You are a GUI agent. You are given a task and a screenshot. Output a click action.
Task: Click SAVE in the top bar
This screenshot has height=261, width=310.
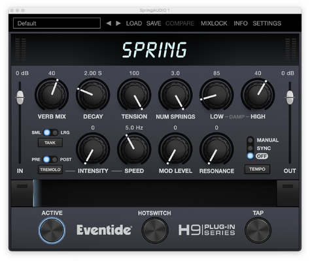[x=154, y=23]
